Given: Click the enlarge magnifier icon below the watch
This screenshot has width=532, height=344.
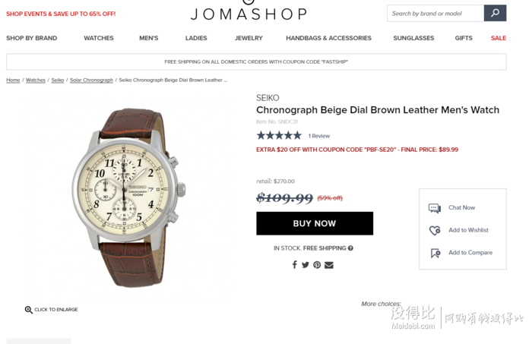Looking at the screenshot, I should (29, 309).
